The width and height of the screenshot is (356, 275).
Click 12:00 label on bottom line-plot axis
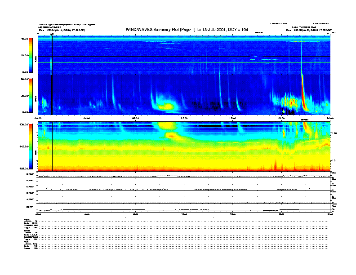[184, 214]
